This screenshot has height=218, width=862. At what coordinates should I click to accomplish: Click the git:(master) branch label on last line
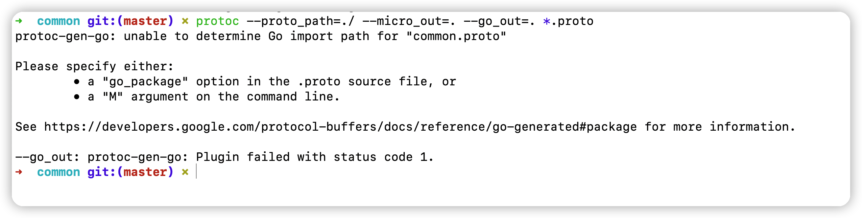pos(131,172)
